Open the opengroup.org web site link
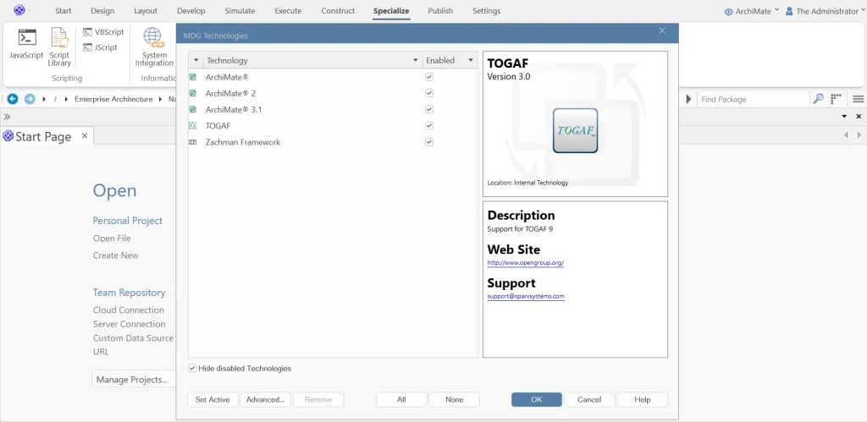The height and width of the screenshot is (422, 867). point(525,263)
